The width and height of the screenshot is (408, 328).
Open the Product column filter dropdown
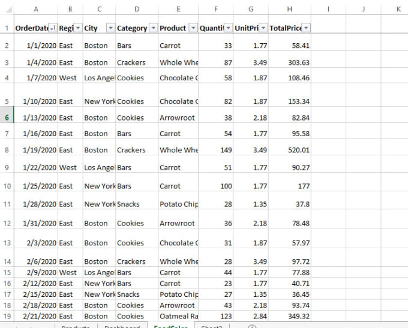[x=193, y=28]
